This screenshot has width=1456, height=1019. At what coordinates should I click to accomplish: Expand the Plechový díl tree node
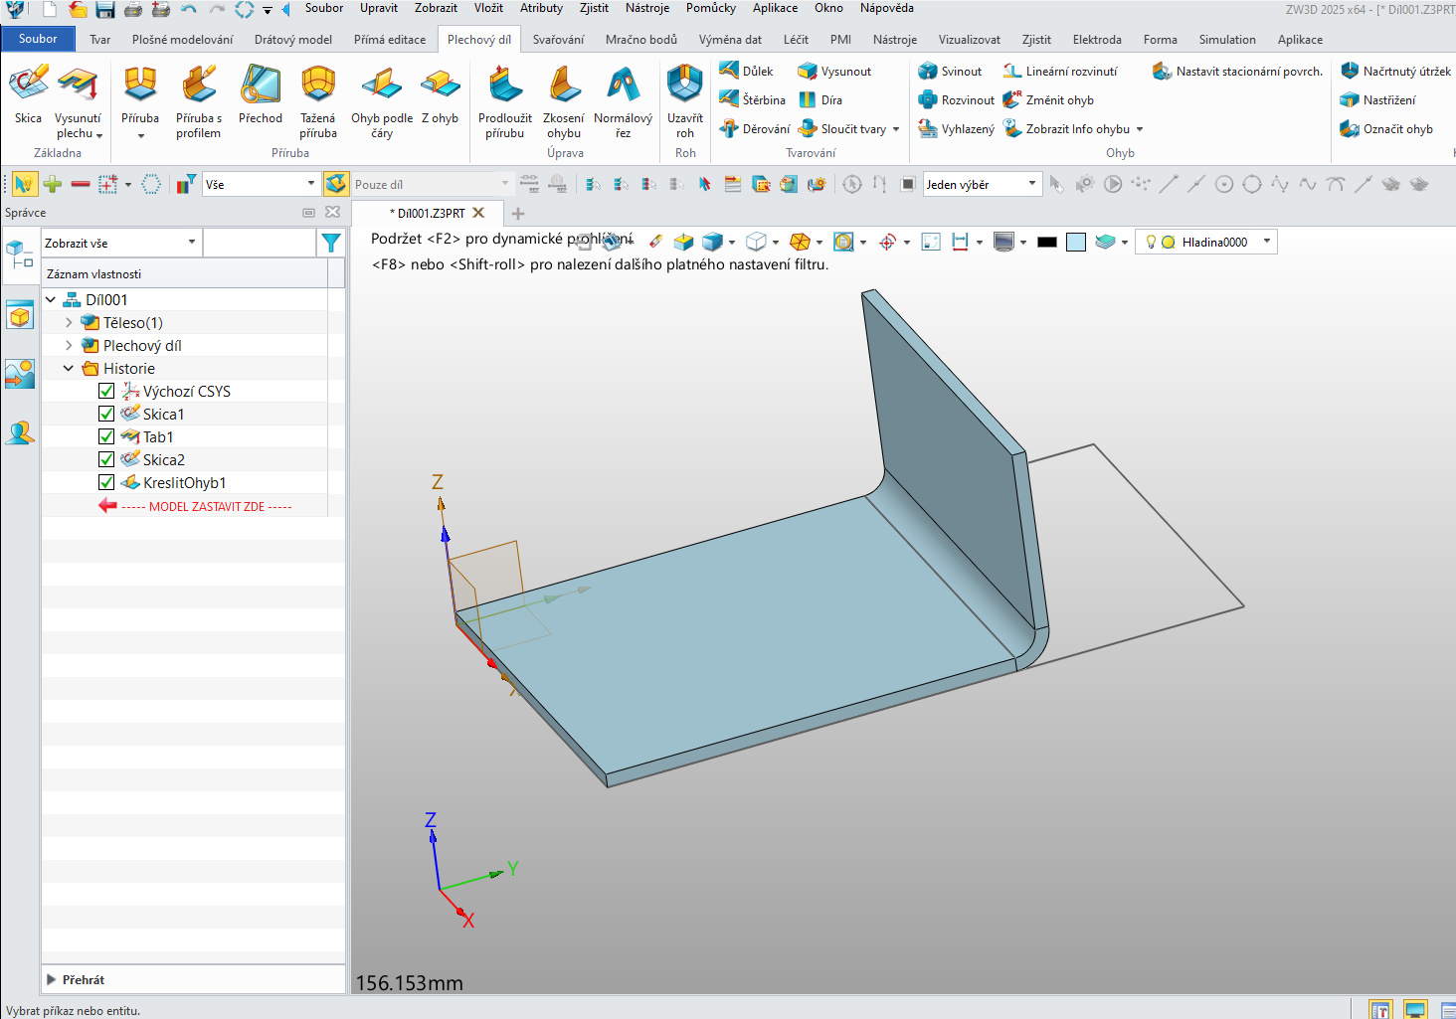click(x=69, y=345)
